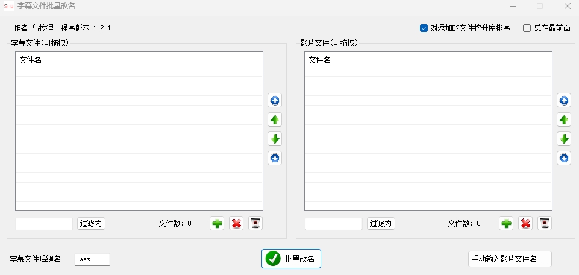This screenshot has width=579, height=275.
Task: Close the 字幕文件批量改名 window
Action: pyautogui.click(x=568, y=6)
